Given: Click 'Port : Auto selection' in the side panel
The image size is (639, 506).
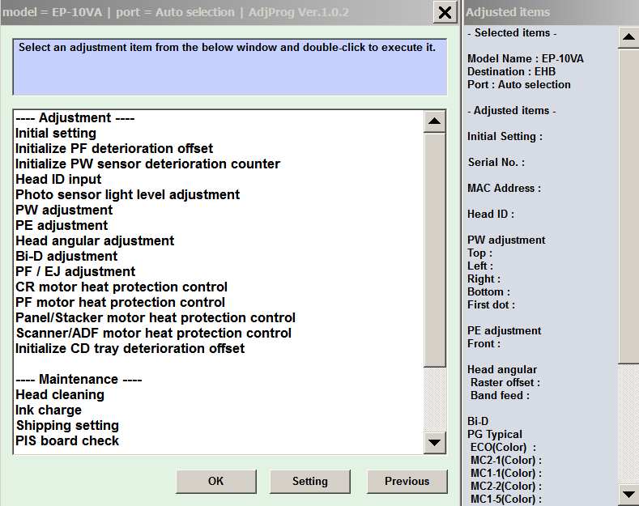Looking at the screenshot, I should tap(519, 85).
